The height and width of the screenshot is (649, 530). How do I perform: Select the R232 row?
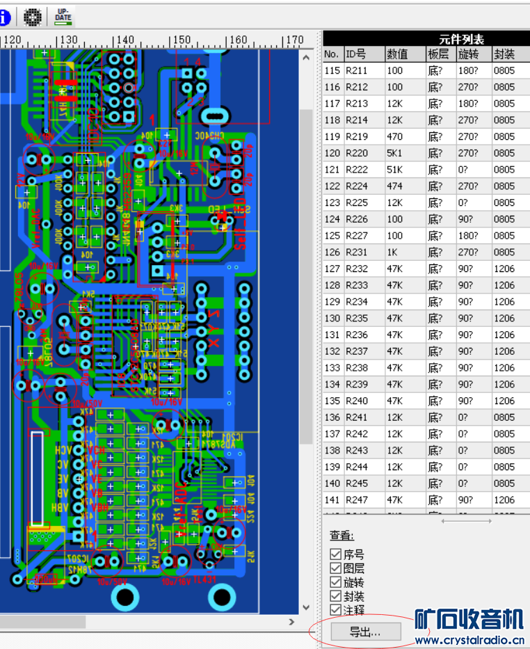[x=426, y=269]
